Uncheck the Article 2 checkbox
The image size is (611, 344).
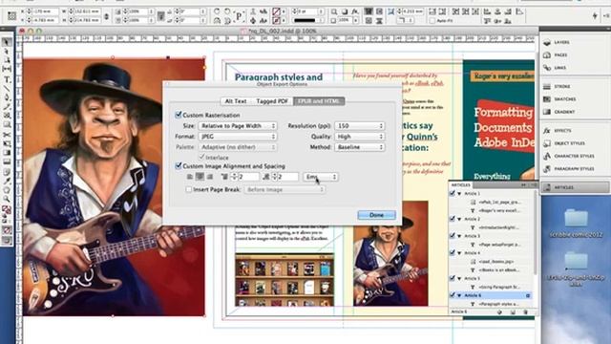pos(453,219)
